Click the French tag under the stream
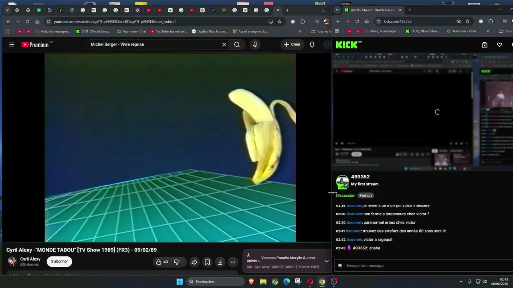This screenshot has width=513, height=288. point(366,196)
